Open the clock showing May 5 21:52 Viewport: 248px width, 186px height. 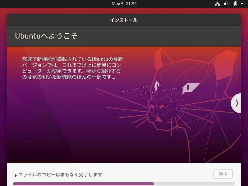[124, 4]
